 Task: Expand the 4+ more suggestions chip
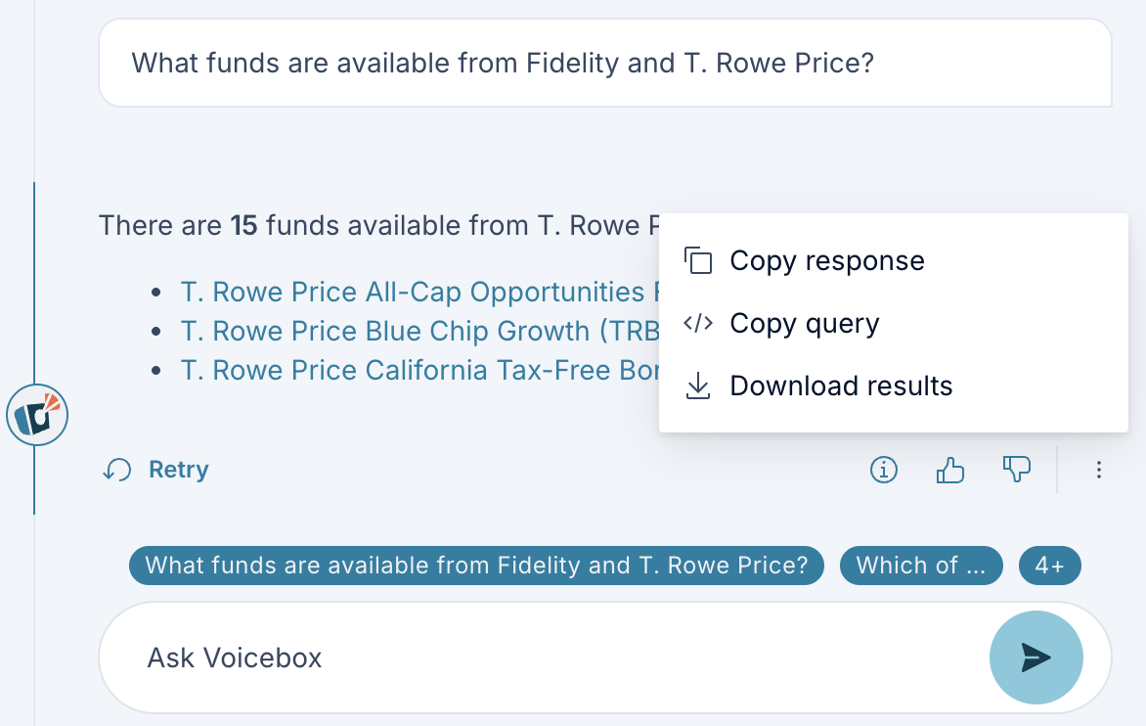click(x=1049, y=566)
